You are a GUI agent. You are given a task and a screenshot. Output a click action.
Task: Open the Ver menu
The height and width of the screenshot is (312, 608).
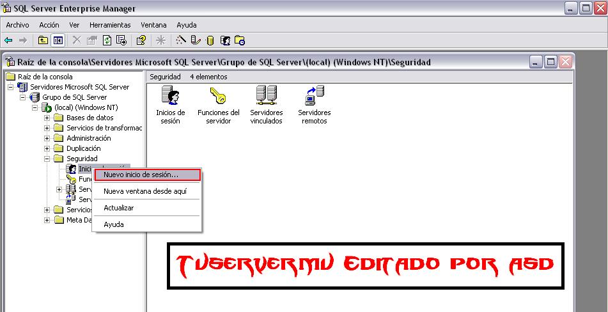click(74, 25)
